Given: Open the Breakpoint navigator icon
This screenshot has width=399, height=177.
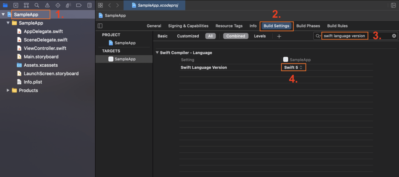Looking at the screenshot, I should pyautogui.click(x=79, y=5).
